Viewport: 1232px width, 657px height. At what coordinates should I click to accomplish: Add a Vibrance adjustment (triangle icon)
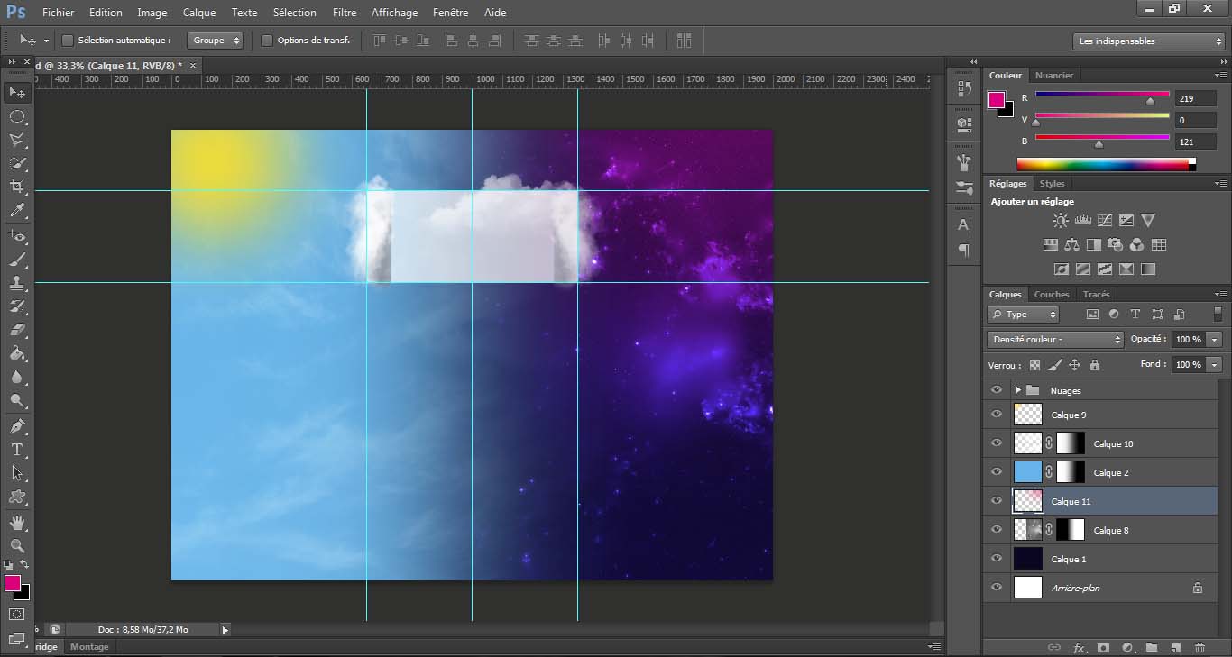[x=1147, y=220]
